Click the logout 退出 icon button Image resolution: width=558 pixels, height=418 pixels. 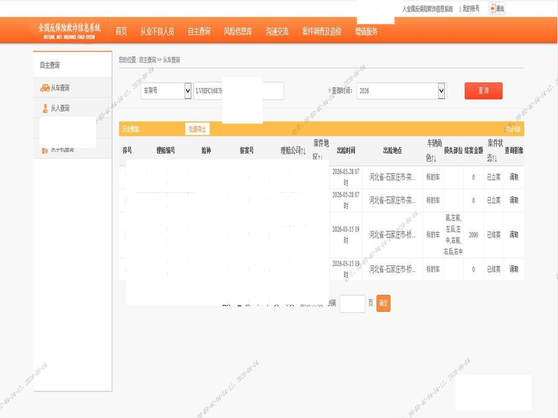(497, 8)
